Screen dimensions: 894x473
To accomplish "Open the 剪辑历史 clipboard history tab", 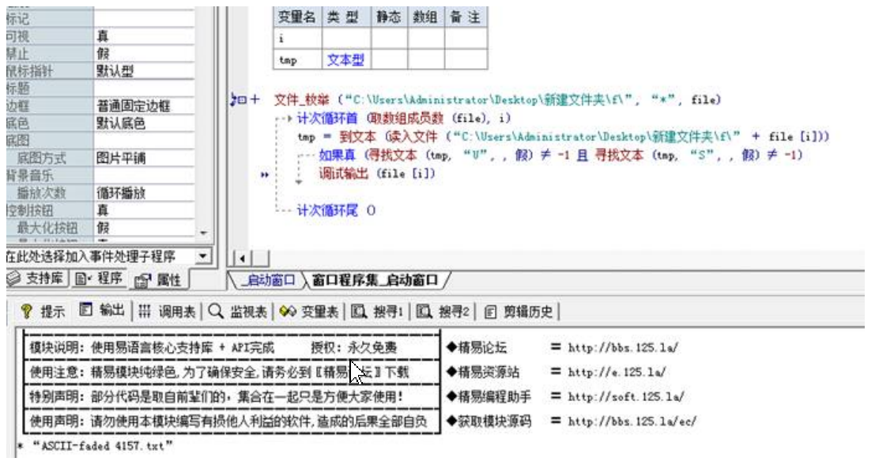I will [x=519, y=311].
